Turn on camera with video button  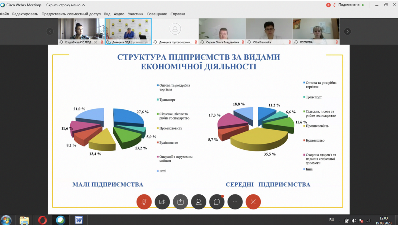[162, 202]
